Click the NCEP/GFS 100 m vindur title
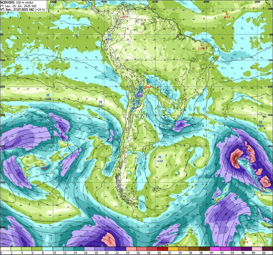The height and width of the screenshot is (255, 273). [x=17, y=2]
